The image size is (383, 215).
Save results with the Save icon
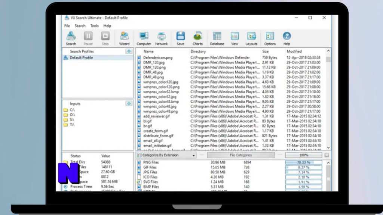coord(180,38)
